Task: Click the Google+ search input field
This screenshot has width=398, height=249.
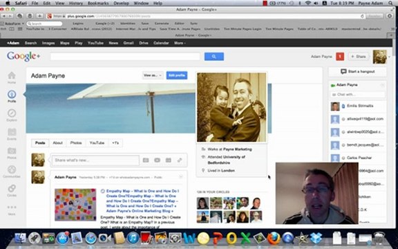Action: coord(125,57)
